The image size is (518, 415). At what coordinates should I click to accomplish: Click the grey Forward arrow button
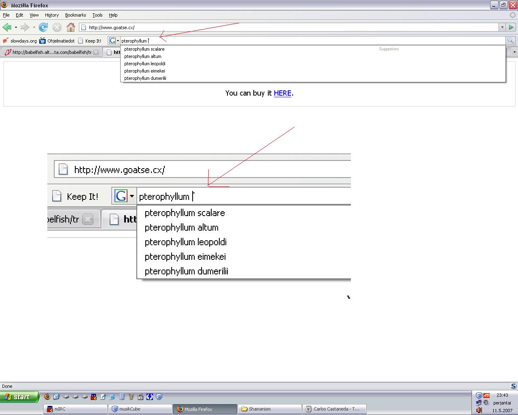pyautogui.click(x=25, y=27)
